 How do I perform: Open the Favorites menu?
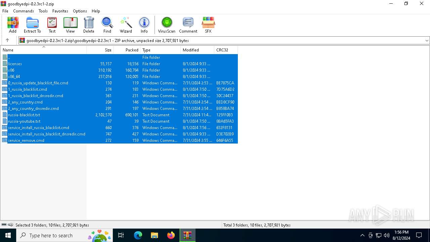(60, 11)
